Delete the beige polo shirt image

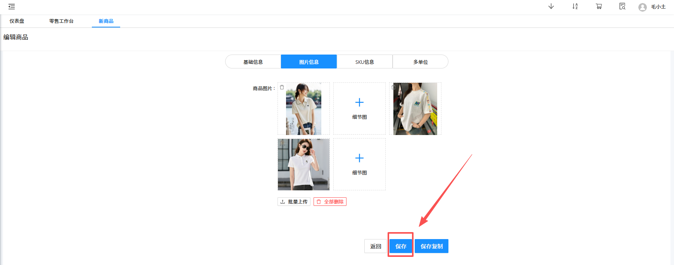(282, 87)
